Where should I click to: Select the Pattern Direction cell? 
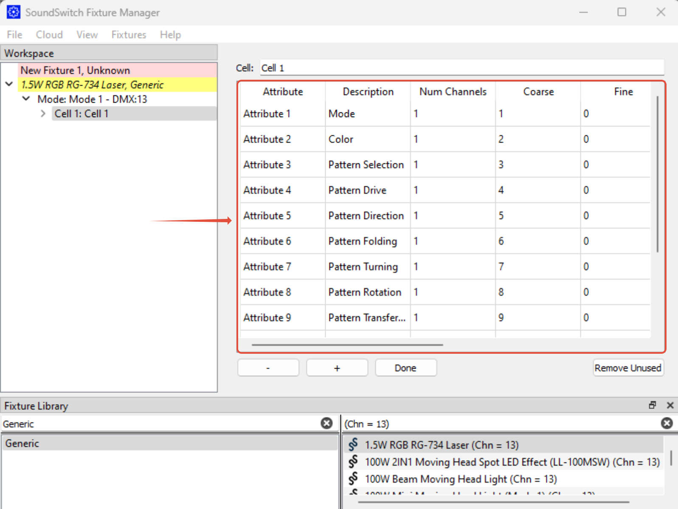click(x=368, y=215)
